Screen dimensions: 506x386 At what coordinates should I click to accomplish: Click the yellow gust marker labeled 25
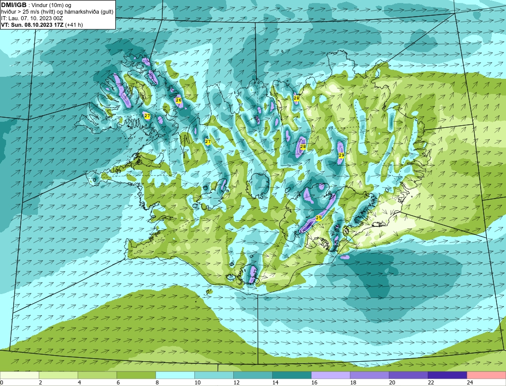pos(318,218)
